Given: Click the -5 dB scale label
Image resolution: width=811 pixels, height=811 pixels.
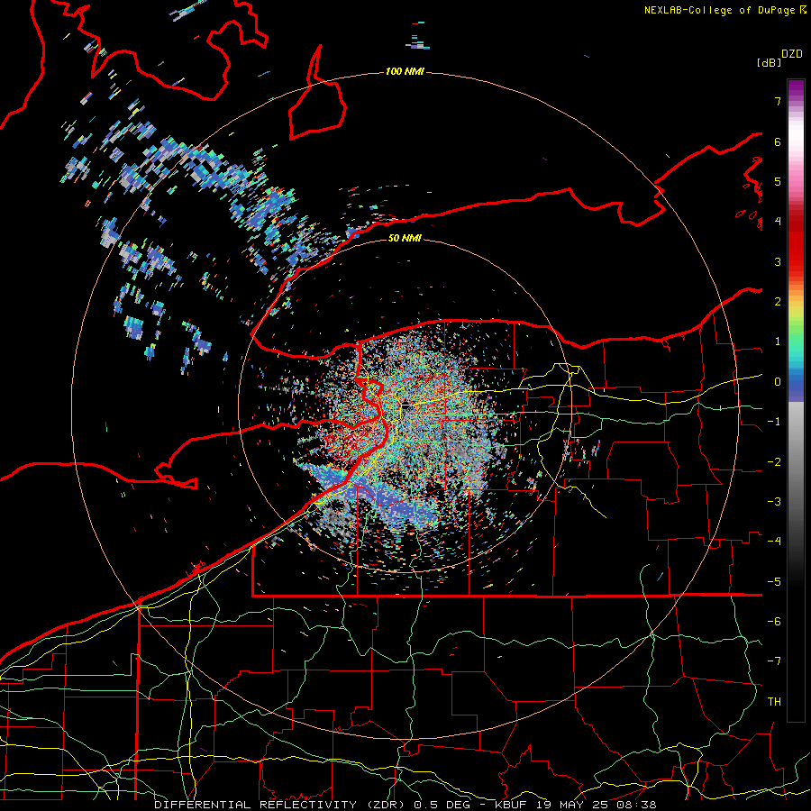Looking at the screenshot, I should point(774,582).
